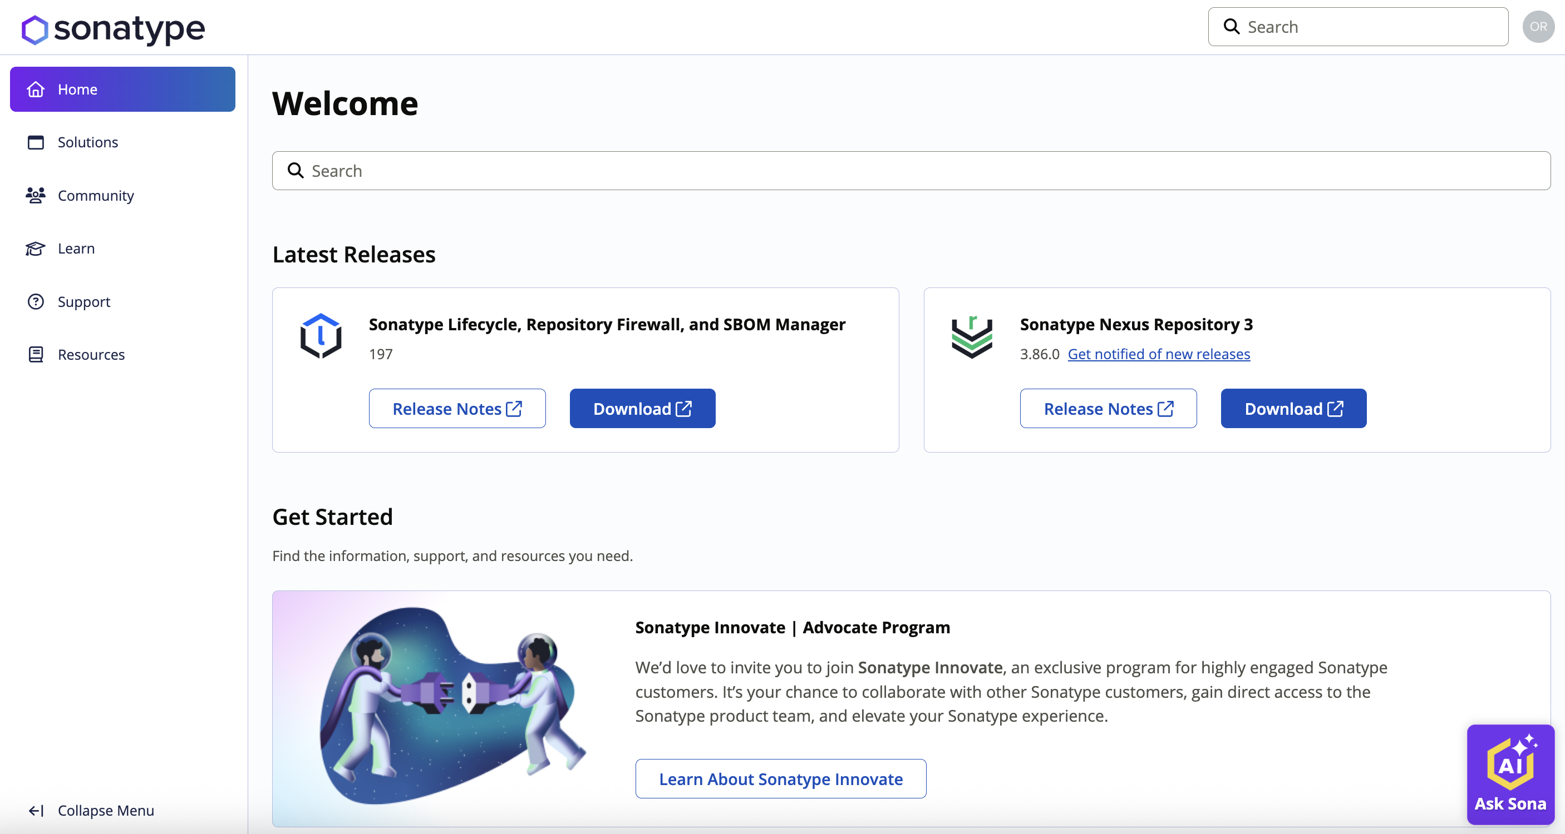This screenshot has width=1565, height=834.
Task: Download Sonatype Nexus Repository 3
Action: point(1293,409)
